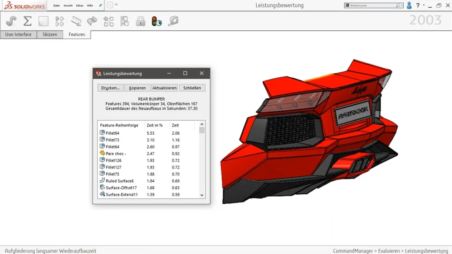Click the options gear icon
Viewport: 452px width, 254px height.
pos(110,5)
